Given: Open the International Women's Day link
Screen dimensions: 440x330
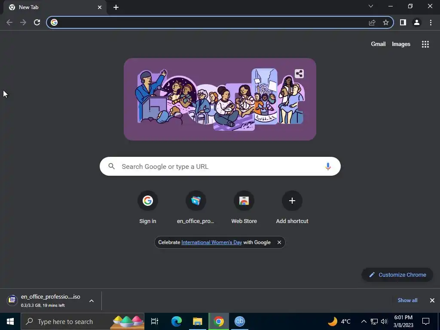Looking at the screenshot, I should click(211, 242).
